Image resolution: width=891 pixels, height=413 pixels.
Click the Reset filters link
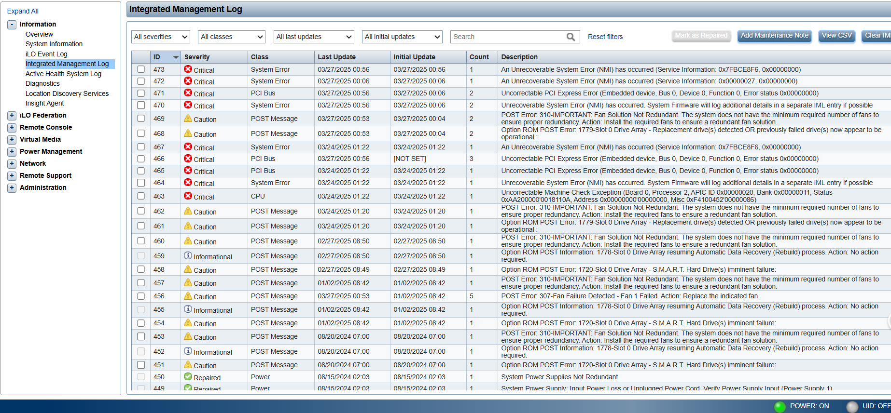605,37
